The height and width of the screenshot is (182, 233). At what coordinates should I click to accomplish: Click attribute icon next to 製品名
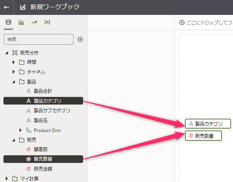pyautogui.click(x=29, y=120)
